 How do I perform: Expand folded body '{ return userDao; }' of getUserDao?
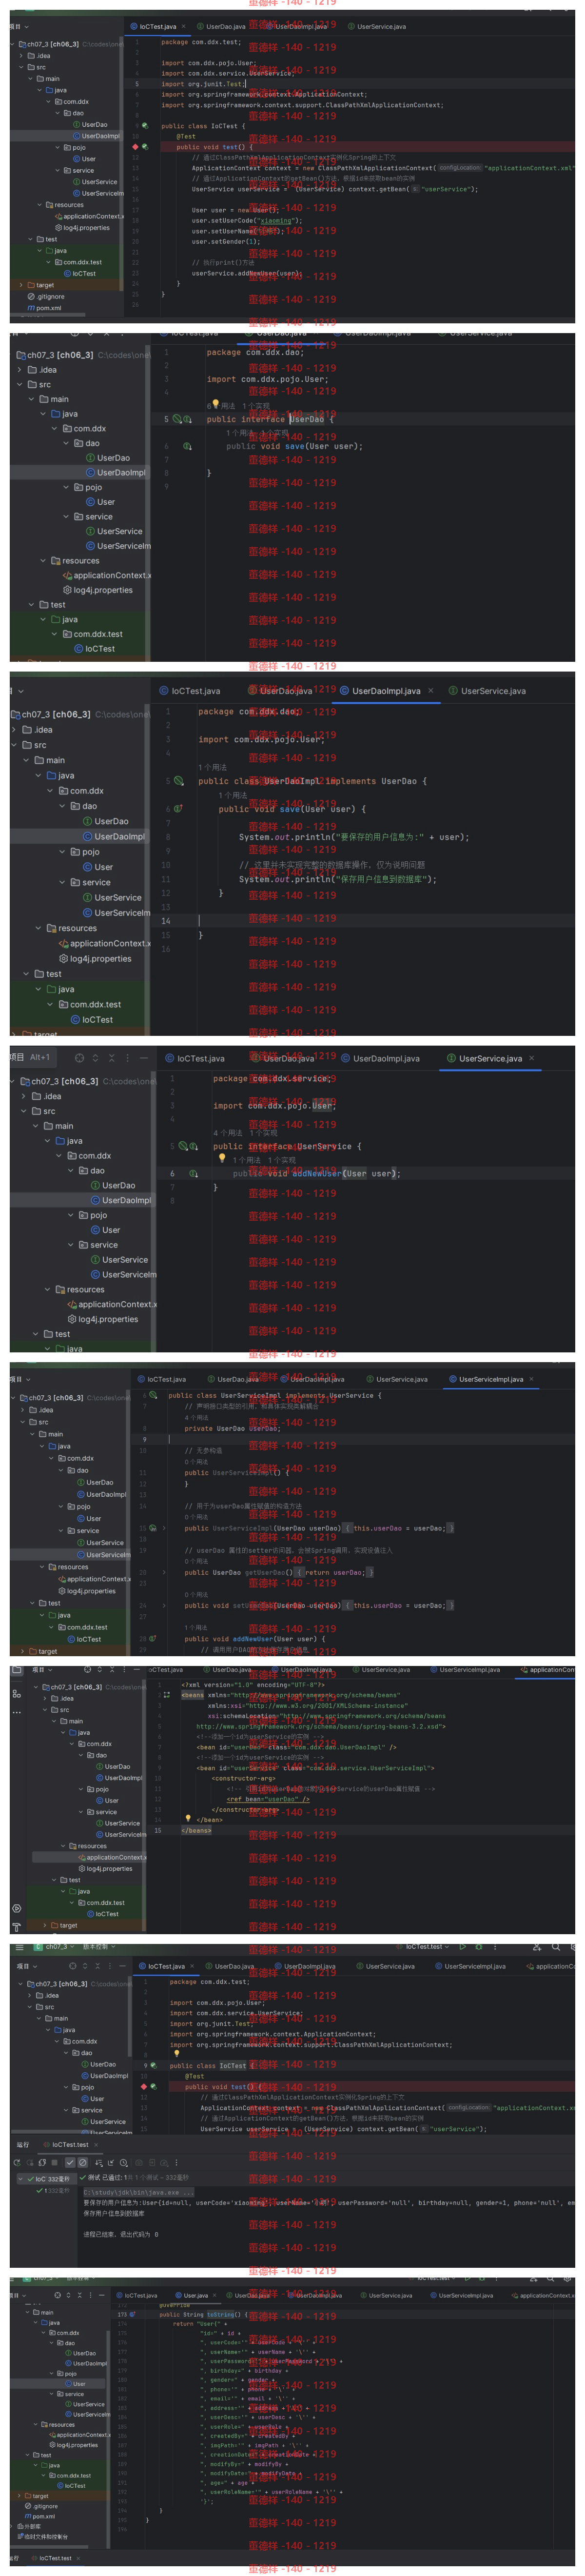pos(335,1572)
